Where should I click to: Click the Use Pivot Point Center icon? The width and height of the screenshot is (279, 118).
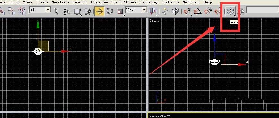click(153, 12)
